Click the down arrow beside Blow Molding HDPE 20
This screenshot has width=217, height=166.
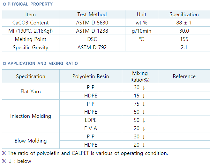tap(144, 145)
